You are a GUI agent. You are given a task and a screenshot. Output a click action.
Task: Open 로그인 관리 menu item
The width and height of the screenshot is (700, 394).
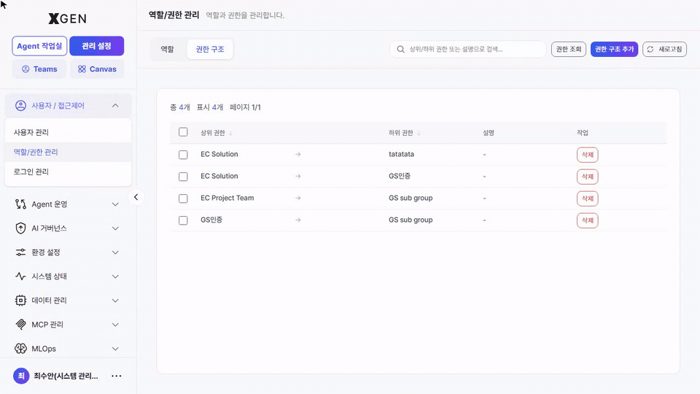(68, 171)
